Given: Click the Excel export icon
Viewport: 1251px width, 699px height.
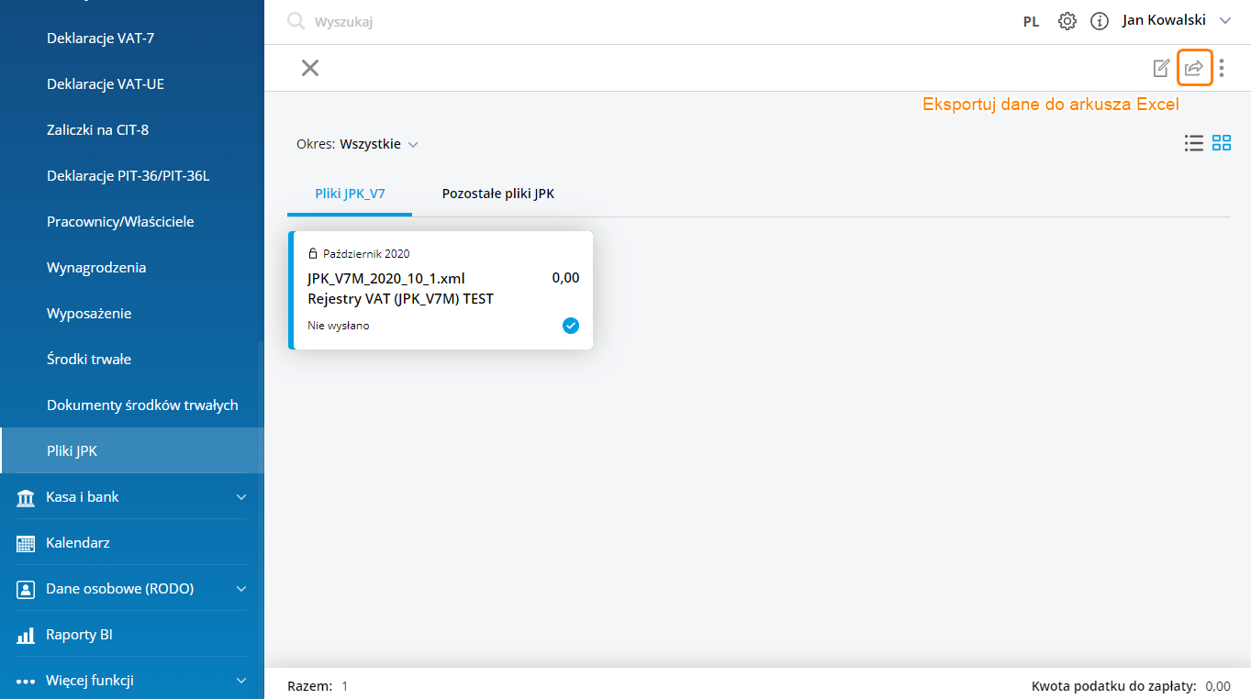Looking at the screenshot, I should (1194, 68).
